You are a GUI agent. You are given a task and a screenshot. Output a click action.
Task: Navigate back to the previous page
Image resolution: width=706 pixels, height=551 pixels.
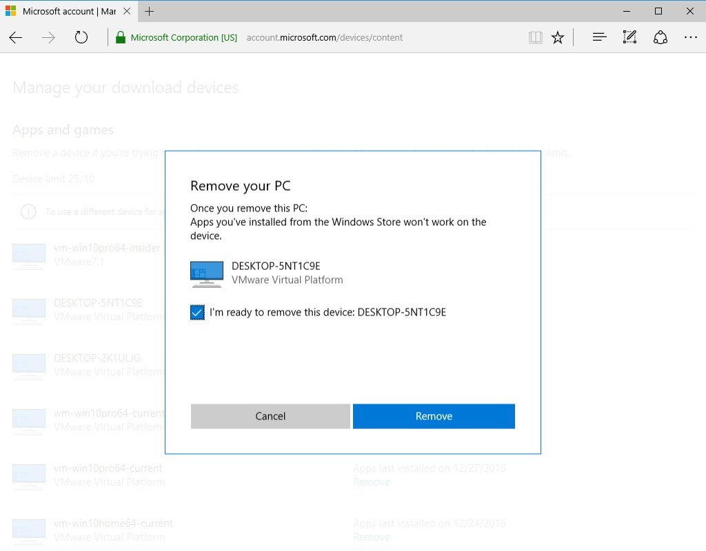tap(15, 38)
